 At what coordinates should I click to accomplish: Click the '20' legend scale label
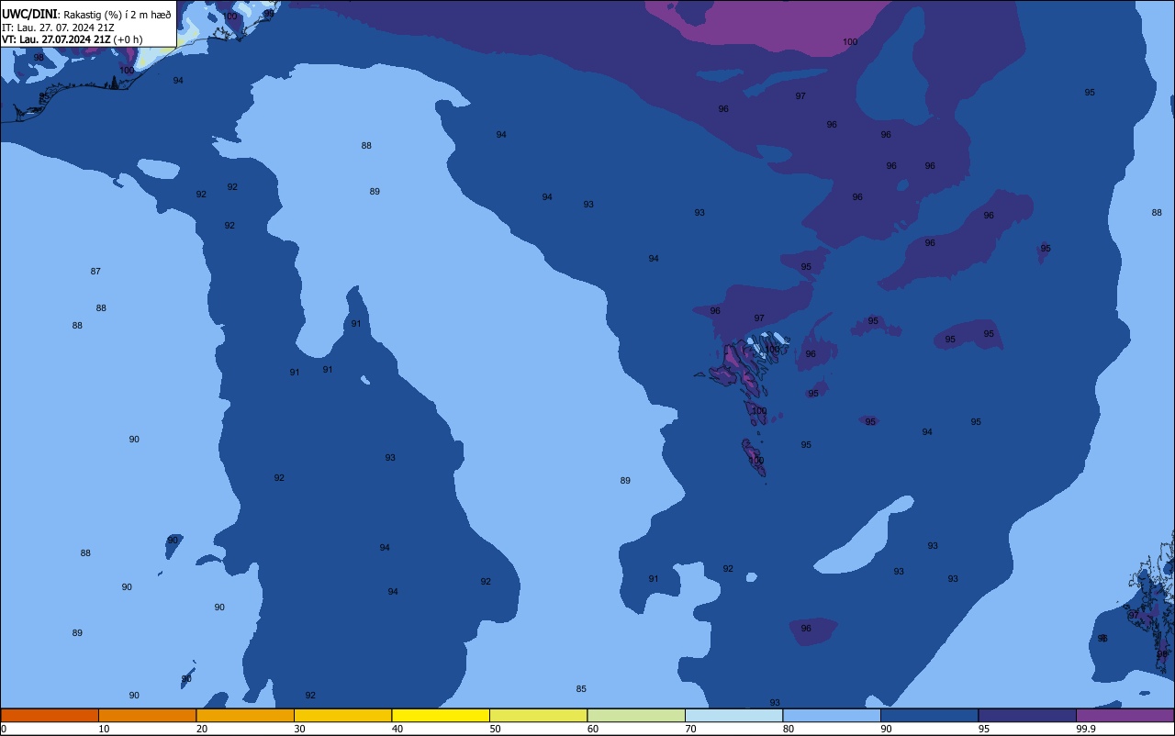pos(202,729)
